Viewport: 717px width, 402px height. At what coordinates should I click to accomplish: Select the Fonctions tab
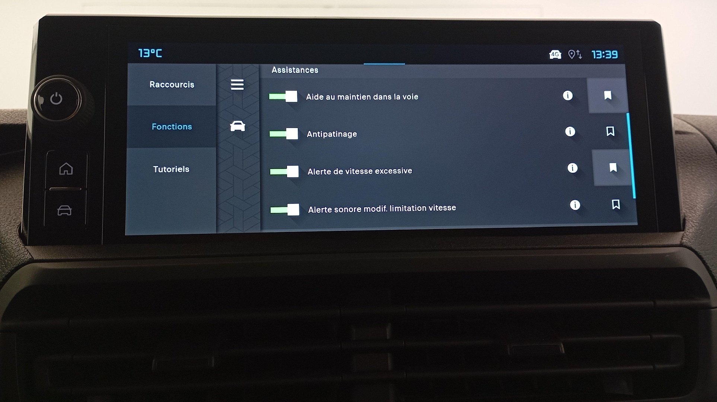click(172, 127)
